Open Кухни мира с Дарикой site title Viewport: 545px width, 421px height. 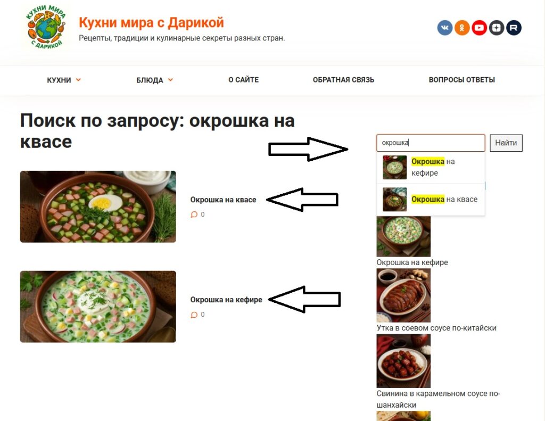pyautogui.click(x=151, y=22)
